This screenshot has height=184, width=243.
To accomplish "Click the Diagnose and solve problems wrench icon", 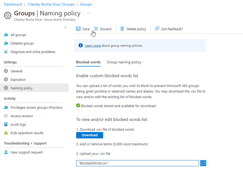I will 6,52.
